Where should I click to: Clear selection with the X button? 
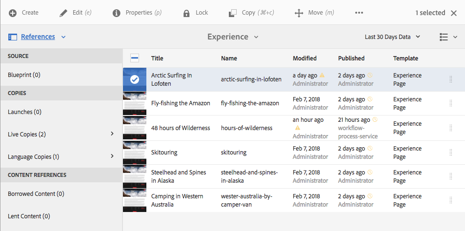(x=454, y=13)
